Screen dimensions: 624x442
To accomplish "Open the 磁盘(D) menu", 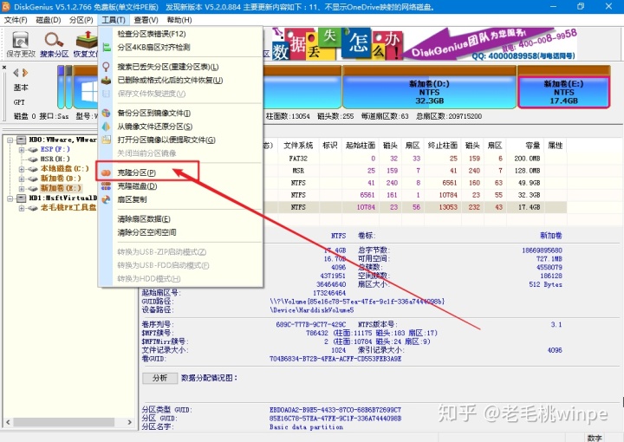I will [x=49, y=20].
